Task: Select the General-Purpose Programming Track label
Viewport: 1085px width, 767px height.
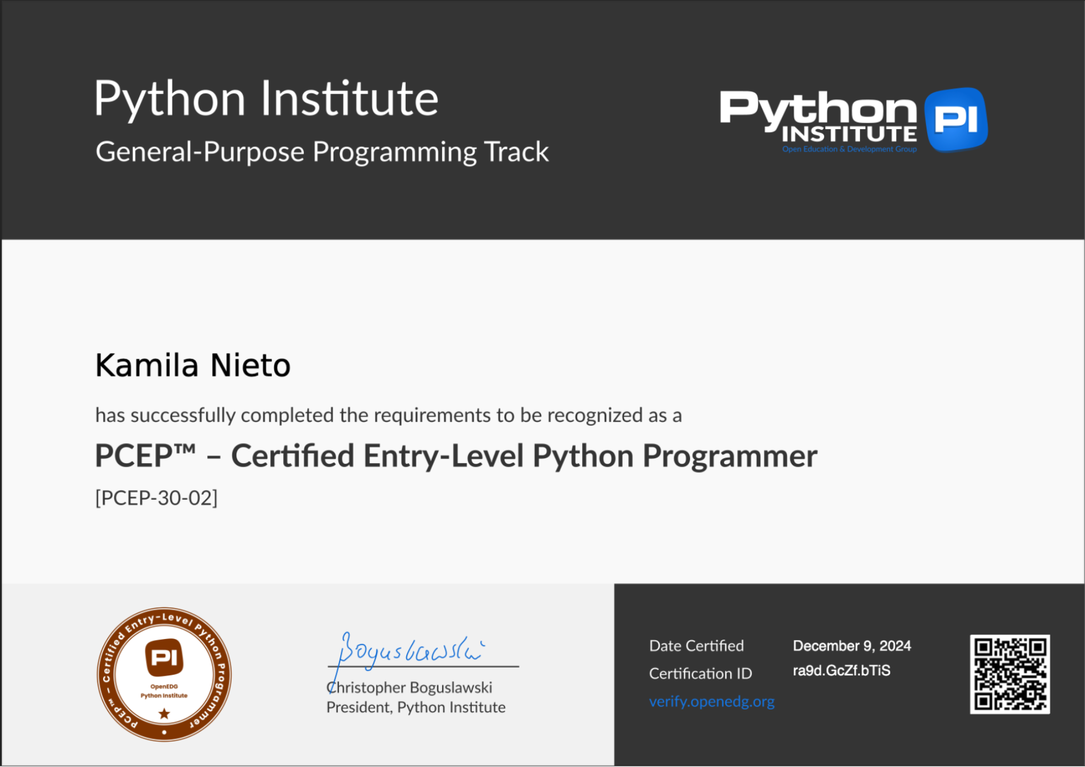Action: click(321, 152)
